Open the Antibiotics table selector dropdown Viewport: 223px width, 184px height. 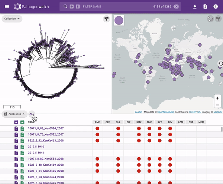[x=14, y=114]
